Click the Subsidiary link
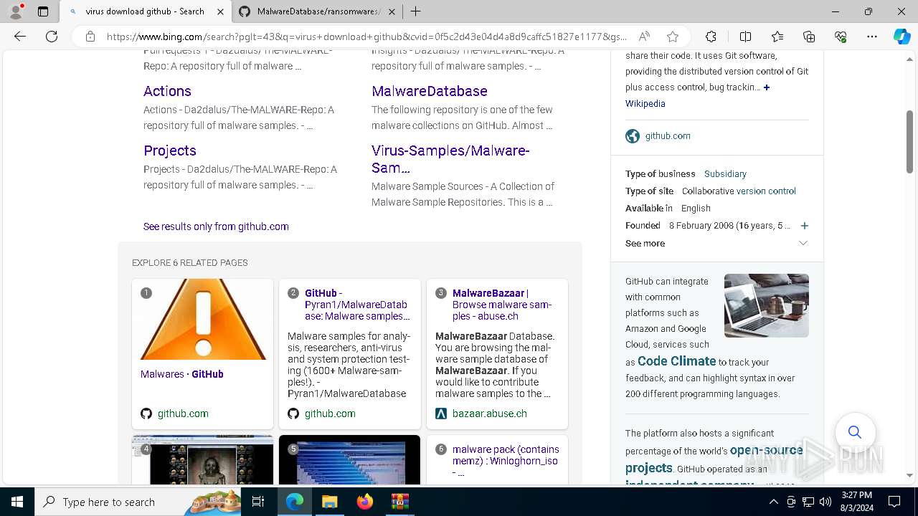This screenshot has width=918, height=516. point(725,173)
